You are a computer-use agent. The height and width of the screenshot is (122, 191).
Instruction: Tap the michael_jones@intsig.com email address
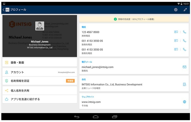97,67
